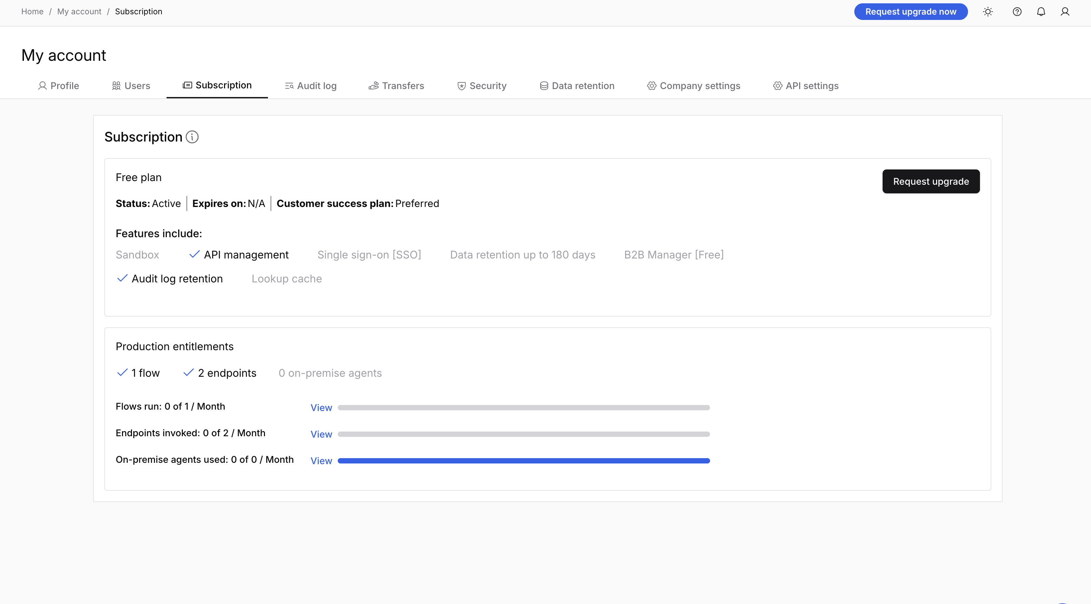The height and width of the screenshot is (604, 1091).
Task: Open the Transfers tab
Action: tap(397, 86)
